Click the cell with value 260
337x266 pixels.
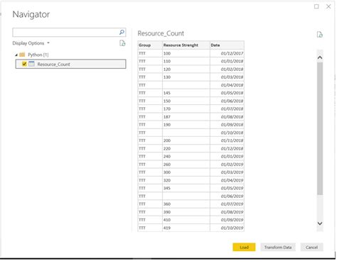click(x=186, y=165)
